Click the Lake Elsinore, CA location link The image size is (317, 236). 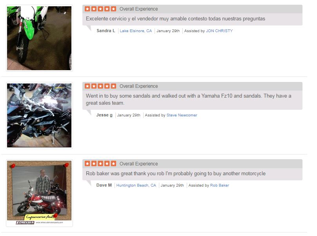(136, 31)
